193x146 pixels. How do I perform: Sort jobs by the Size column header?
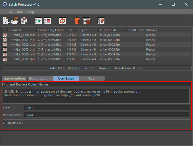click(72, 30)
